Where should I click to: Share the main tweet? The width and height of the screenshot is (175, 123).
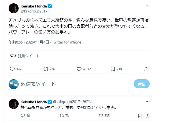click(146, 69)
